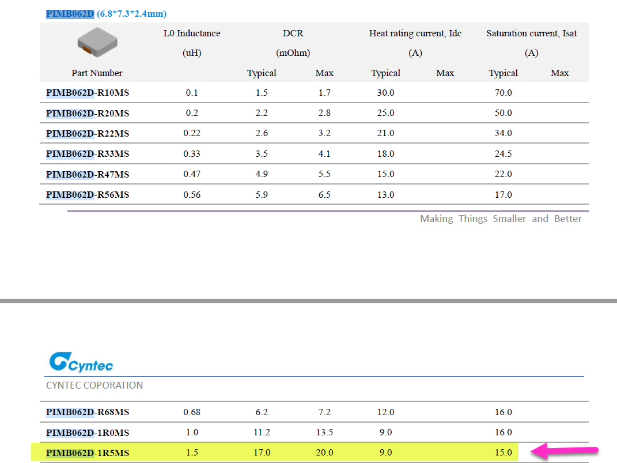The image size is (617, 463).
Task: Click part number PIMB062D-R22MS
Action: pos(88,133)
